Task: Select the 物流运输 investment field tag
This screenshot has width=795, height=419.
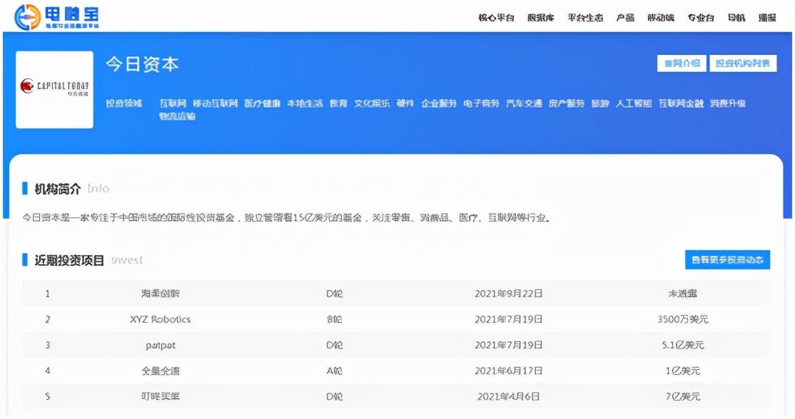Action: coord(178,116)
